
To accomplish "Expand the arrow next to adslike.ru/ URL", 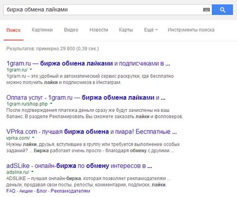I will point(32,171).
